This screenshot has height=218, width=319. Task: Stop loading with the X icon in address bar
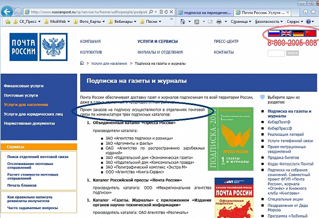coord(171,12)
